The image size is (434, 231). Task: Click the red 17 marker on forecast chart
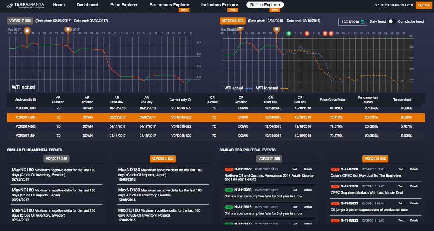pyautogui.click(x=325, y=33)
